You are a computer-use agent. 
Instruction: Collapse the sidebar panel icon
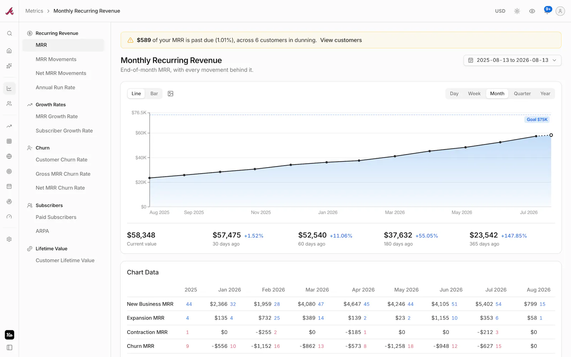[10, 347]
